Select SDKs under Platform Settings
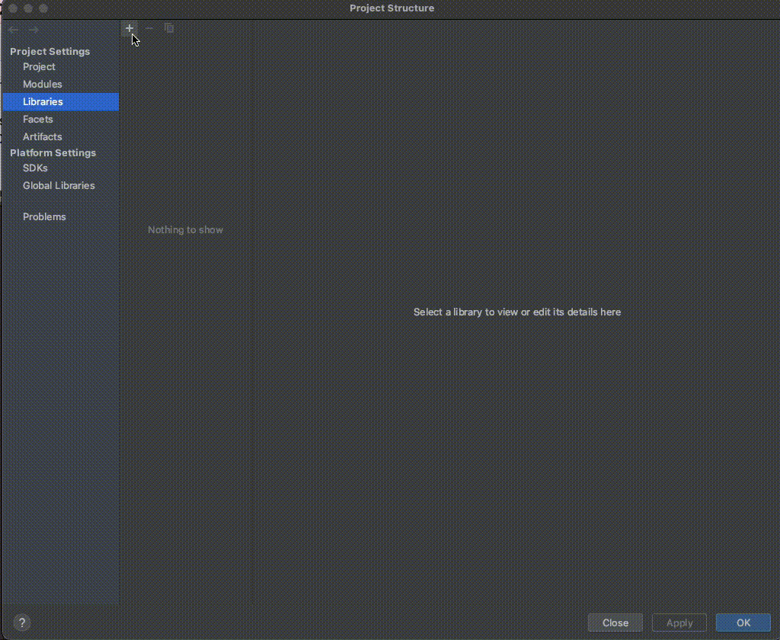 [x=35, y=168]
